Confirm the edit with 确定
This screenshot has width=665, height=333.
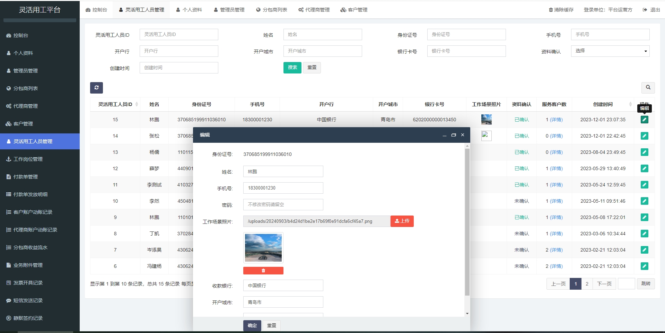coord(252,325)
